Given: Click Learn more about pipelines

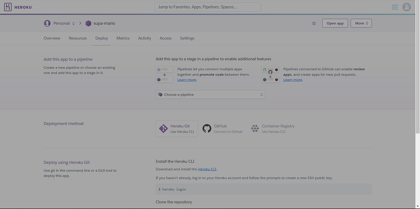Looking at the screenshot, I should (187, 80).
